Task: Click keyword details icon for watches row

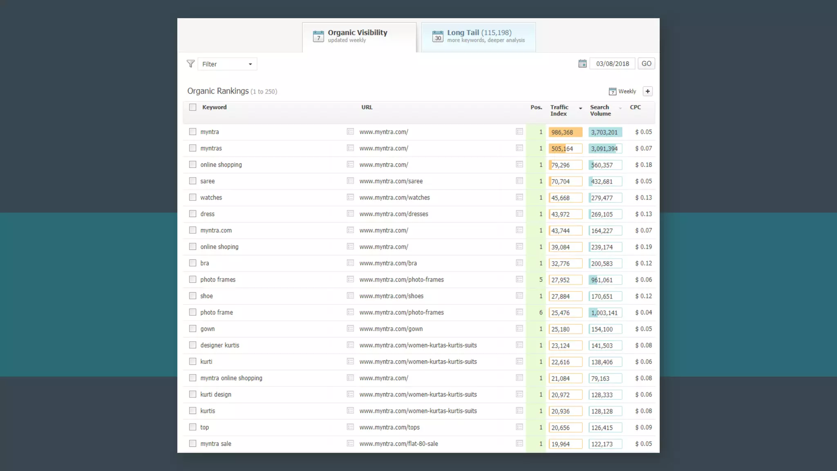Action: coord(350,197)
